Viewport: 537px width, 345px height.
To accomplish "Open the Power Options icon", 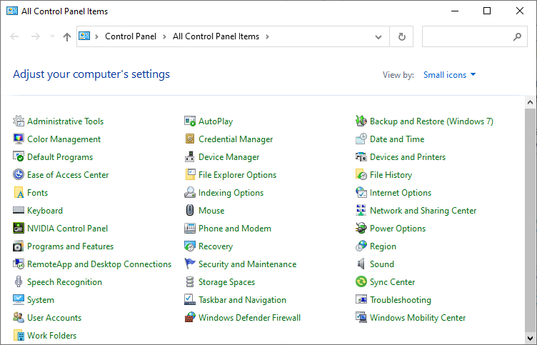I will 361,228.
